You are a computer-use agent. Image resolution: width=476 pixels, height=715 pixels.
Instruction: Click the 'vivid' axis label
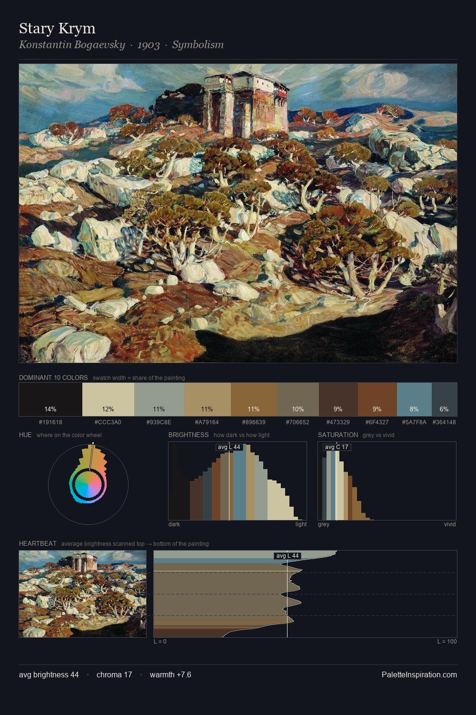tap(450, 524)
